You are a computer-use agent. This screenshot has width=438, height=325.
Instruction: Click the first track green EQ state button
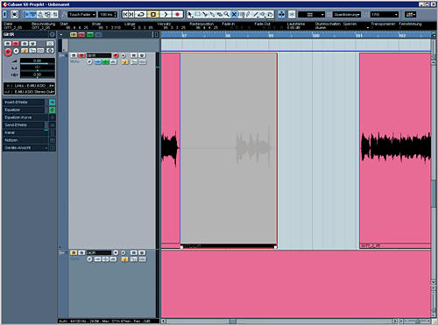pyautogui.click(x=105, y=62)
